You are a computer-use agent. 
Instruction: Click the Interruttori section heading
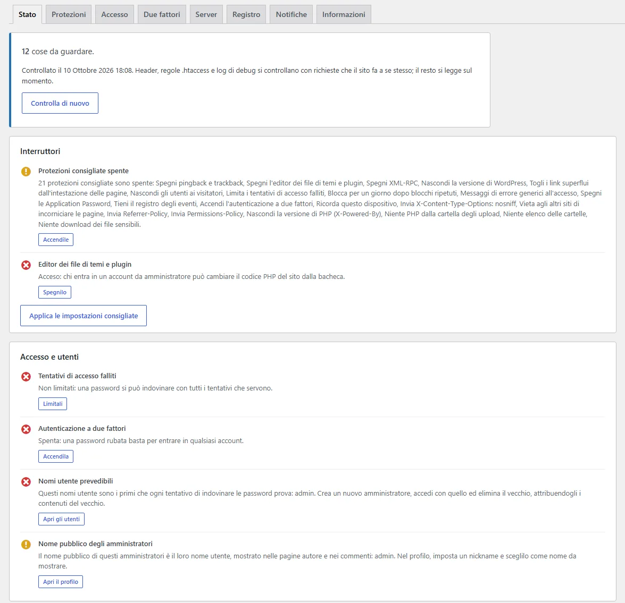coord(40,151)
